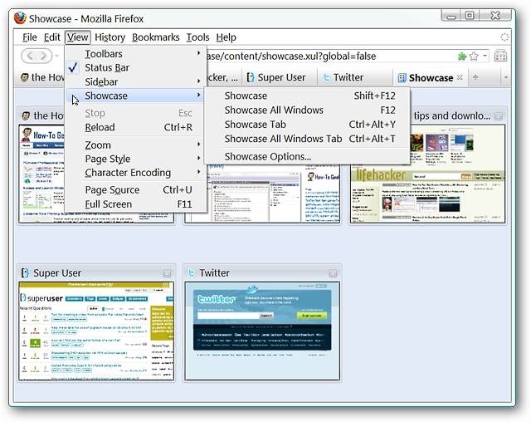
Task: Click the Showcase toolbar button right of the address bar
Action: pos(500,56)
